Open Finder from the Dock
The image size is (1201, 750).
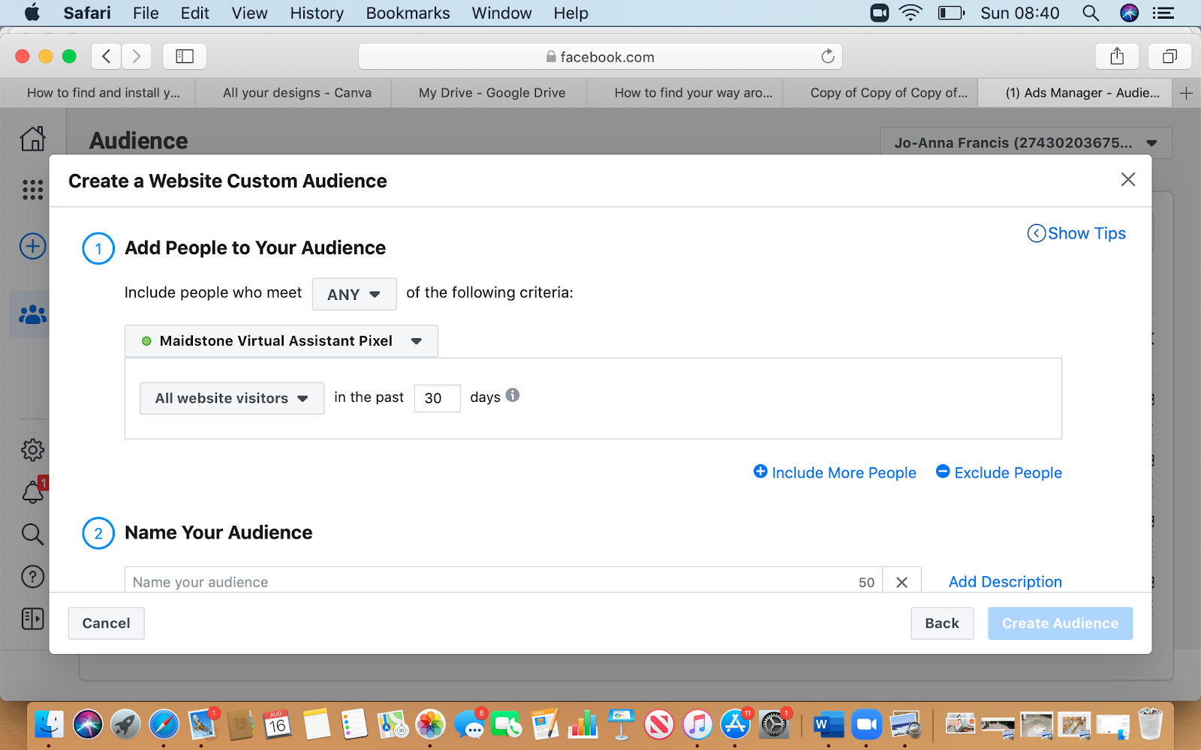coord(50,724)
